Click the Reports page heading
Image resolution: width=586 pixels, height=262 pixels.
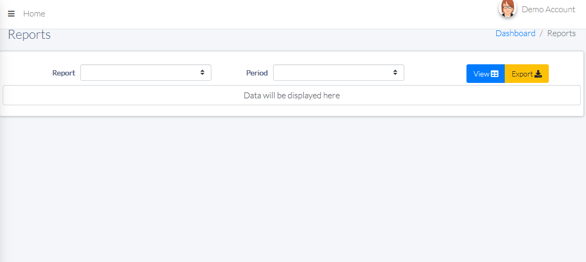pyautogui.click(x=29, y=35)
